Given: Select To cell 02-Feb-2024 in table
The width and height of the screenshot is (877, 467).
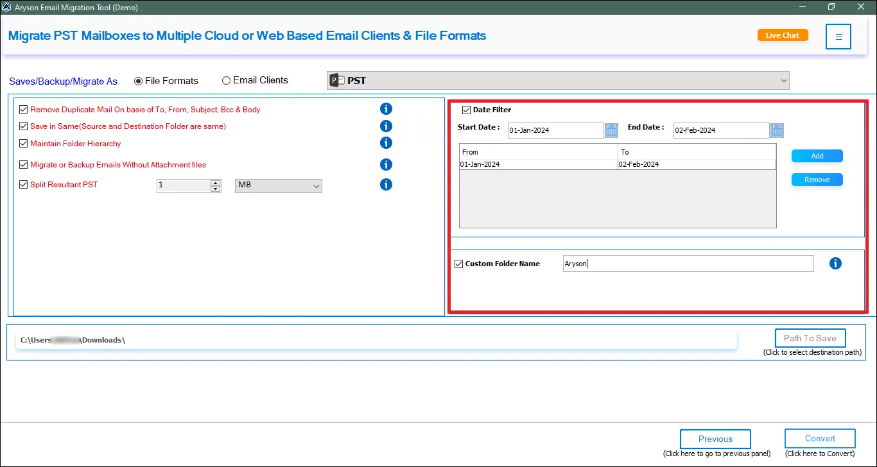Looking at the screenshot, I should (697, 164).
